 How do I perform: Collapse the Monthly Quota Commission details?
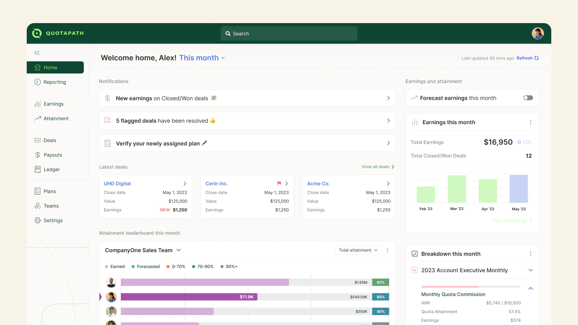[531, 288]
